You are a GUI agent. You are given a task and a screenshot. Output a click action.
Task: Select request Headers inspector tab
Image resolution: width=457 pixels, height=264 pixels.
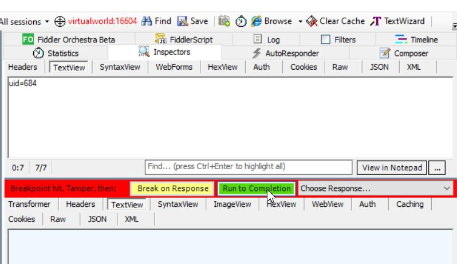click(23, 67)
